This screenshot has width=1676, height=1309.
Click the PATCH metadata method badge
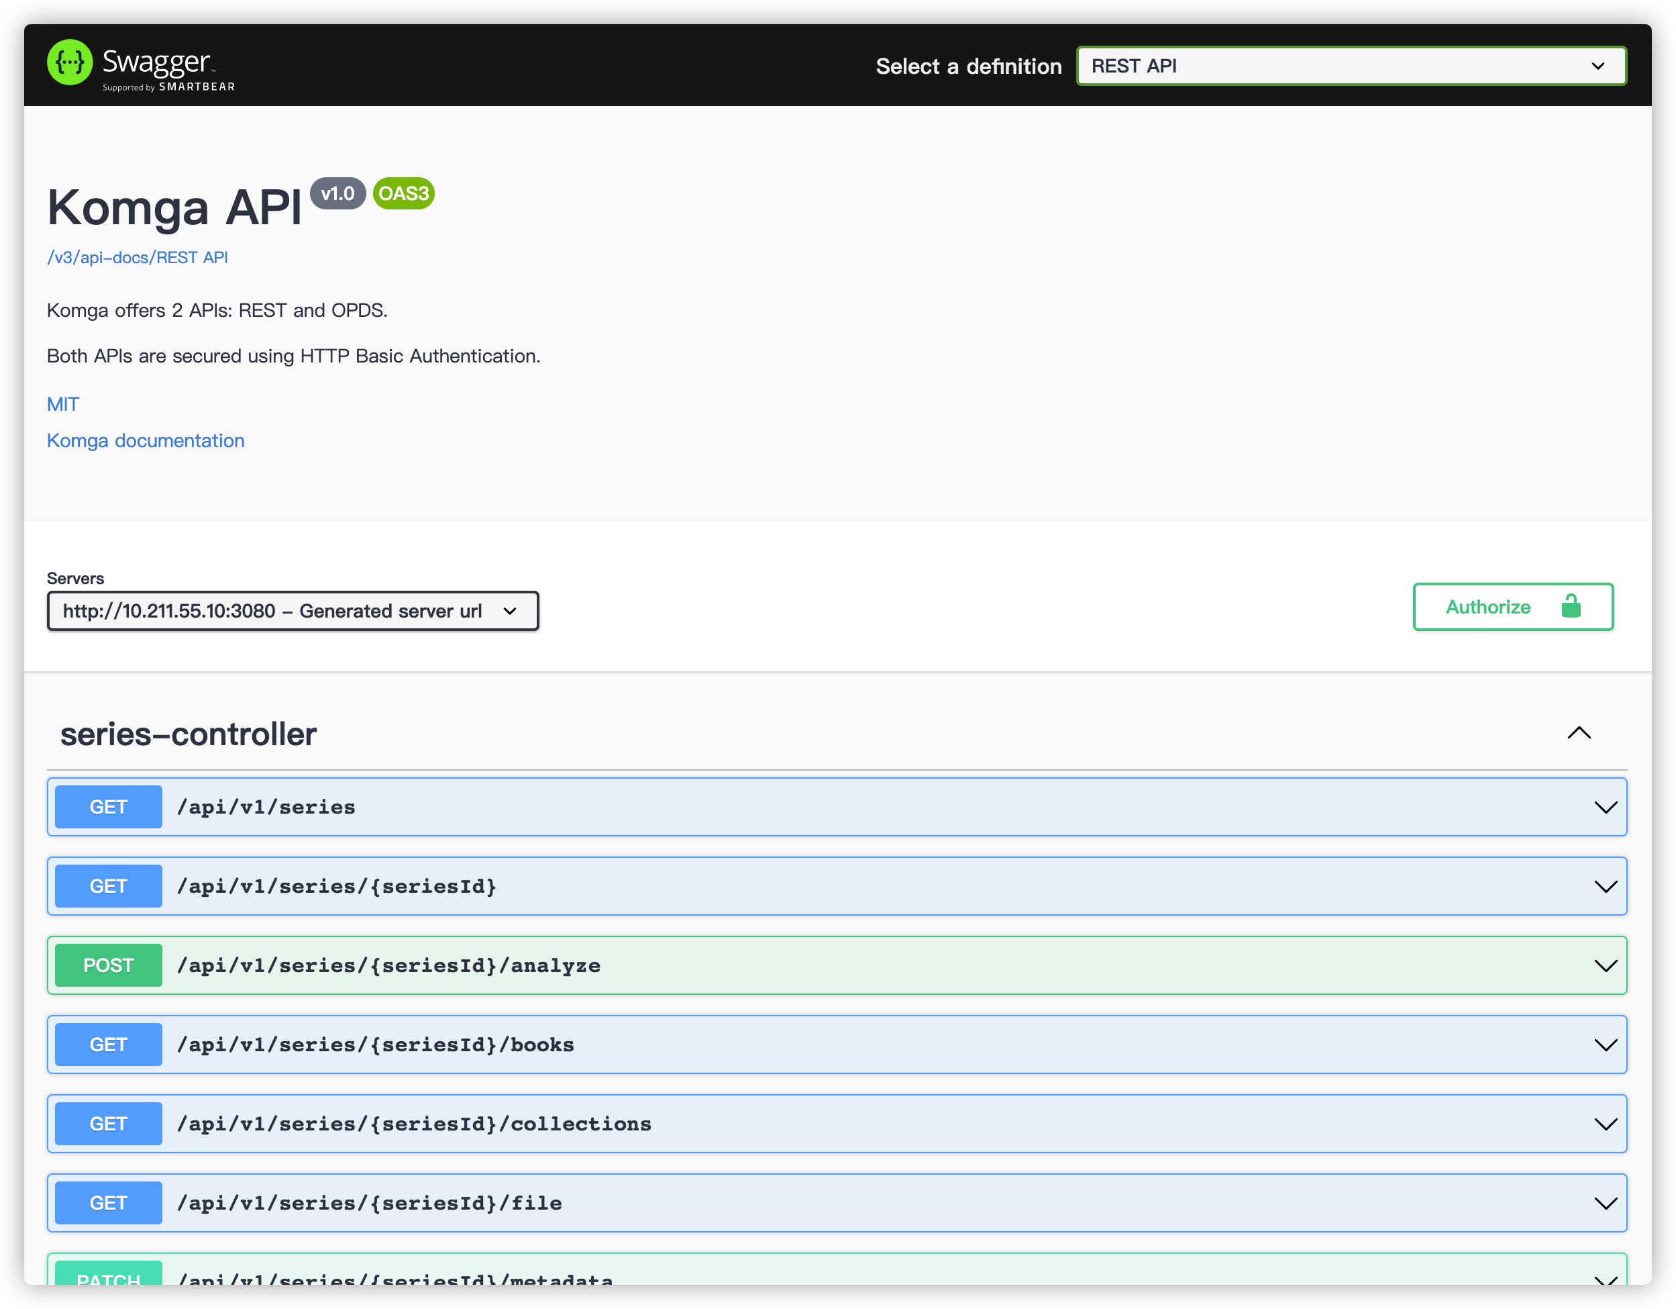(x=108, y=1276)
